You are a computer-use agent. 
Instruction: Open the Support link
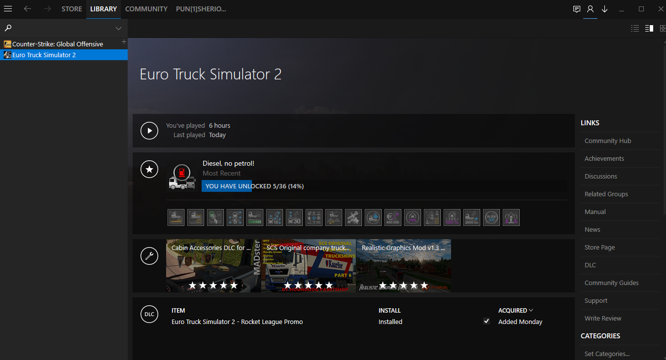[x=596, y=300]
